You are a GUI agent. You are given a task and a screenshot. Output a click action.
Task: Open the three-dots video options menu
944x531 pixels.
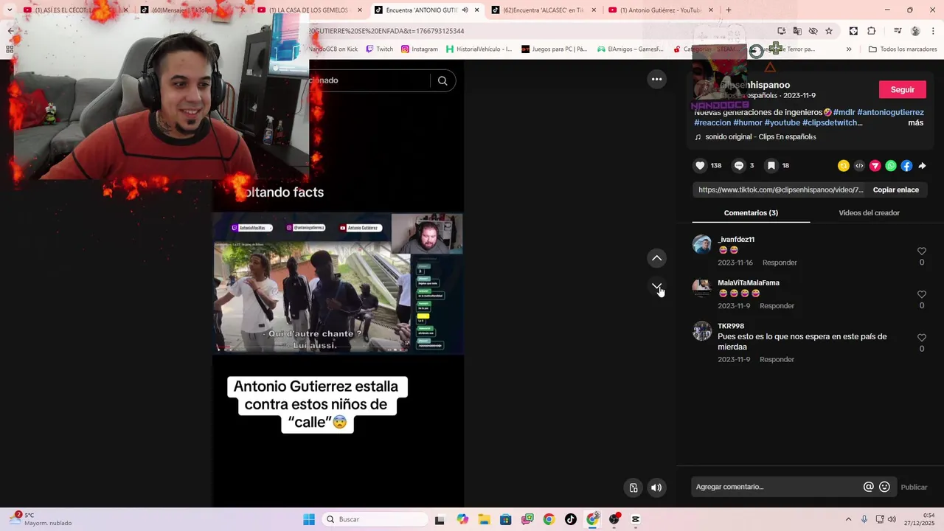[x=656, y=79]
